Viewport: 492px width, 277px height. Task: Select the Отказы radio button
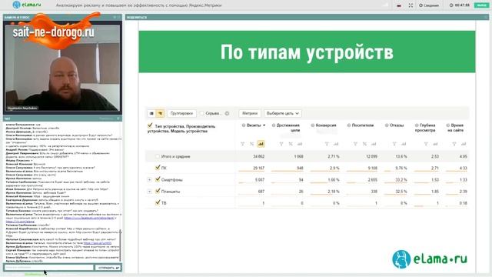tap(387, 125)
